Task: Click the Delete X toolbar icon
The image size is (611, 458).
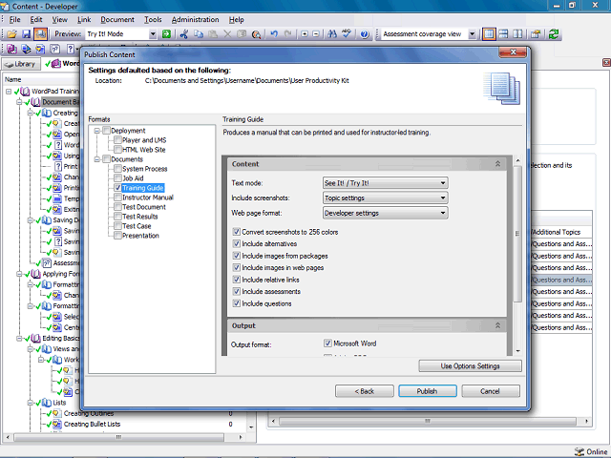Action: (227, 34)
